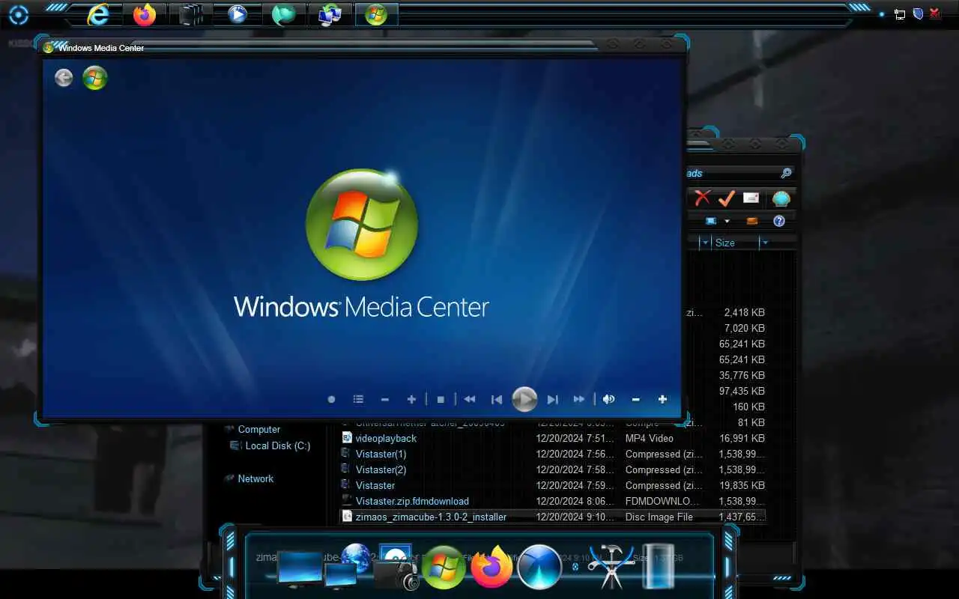959x599 pixels.
Task: Open Explorer help via question mark icon
Action: click(779, 221)
